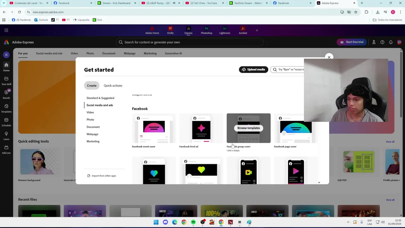Choose the Photo category in dialog
The image size is (405, 228).
[x=90, y=120]
